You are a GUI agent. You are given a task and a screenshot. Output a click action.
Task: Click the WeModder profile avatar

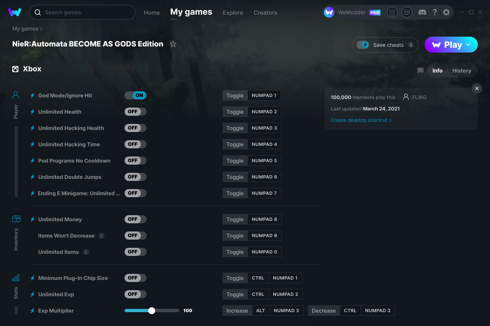329,12
